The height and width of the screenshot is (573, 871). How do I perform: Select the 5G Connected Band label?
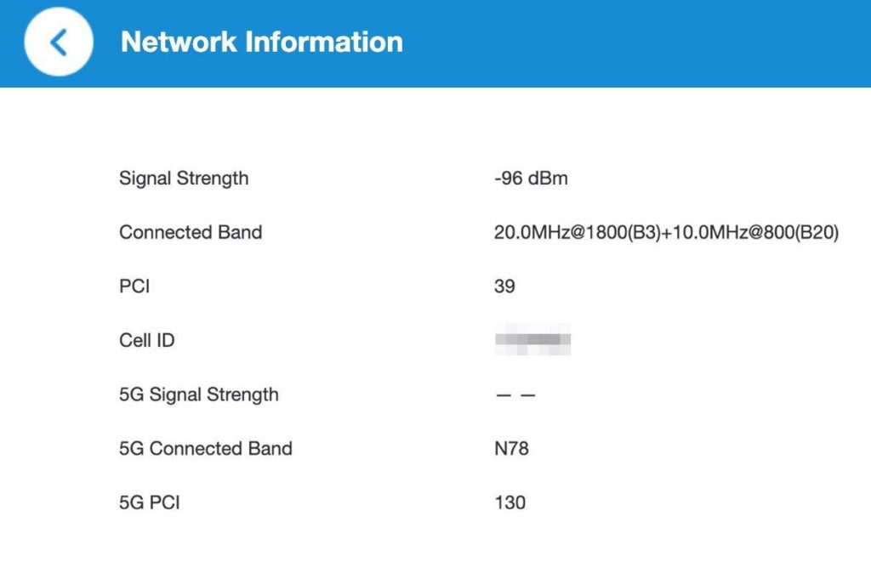pos(206,449)
